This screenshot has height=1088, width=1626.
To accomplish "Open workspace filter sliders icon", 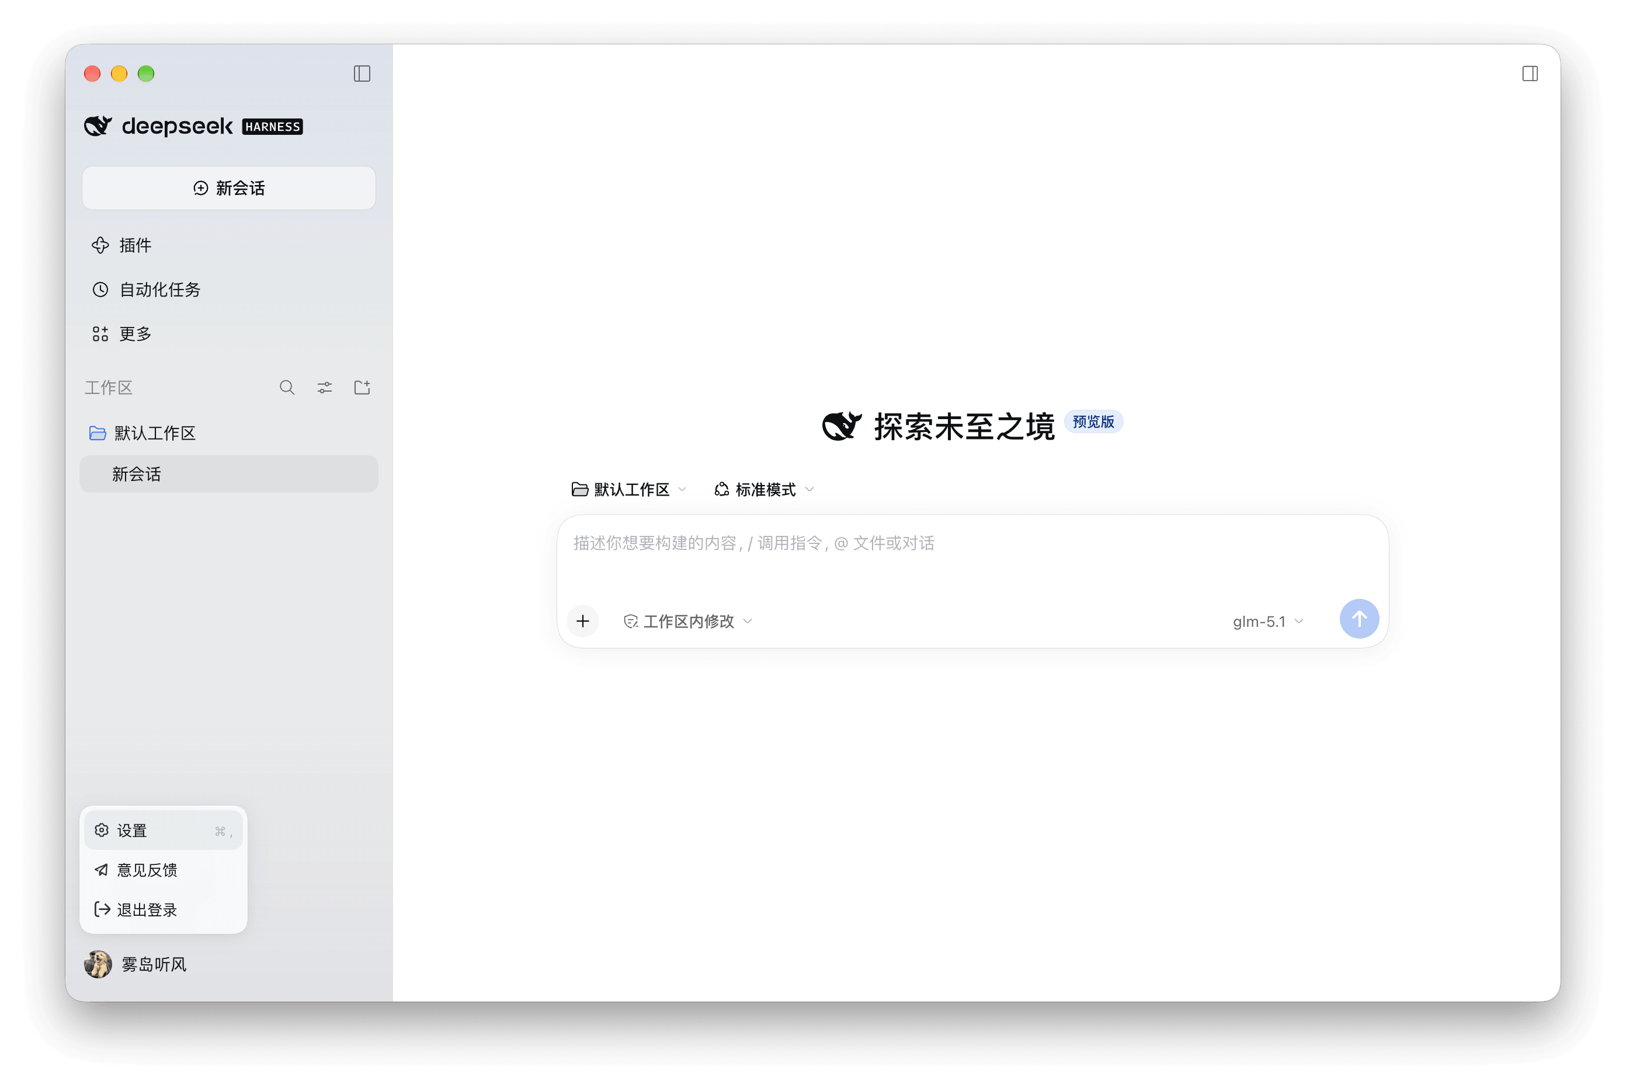I will coord(324,387).
